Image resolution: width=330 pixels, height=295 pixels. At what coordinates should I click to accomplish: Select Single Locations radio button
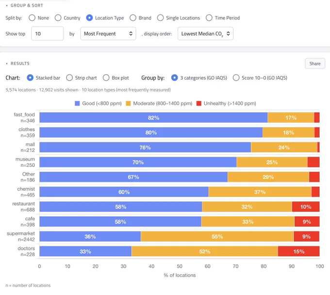point(160,18)
